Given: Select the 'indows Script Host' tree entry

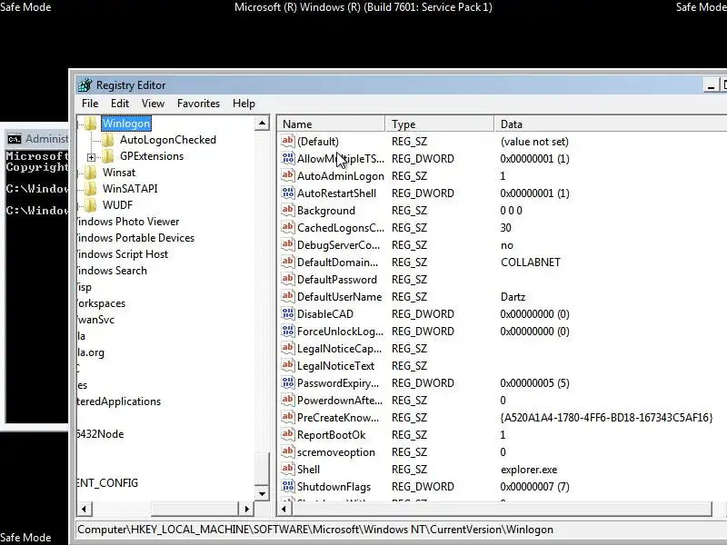Looking at the screenshot, I should click(123, 254).
